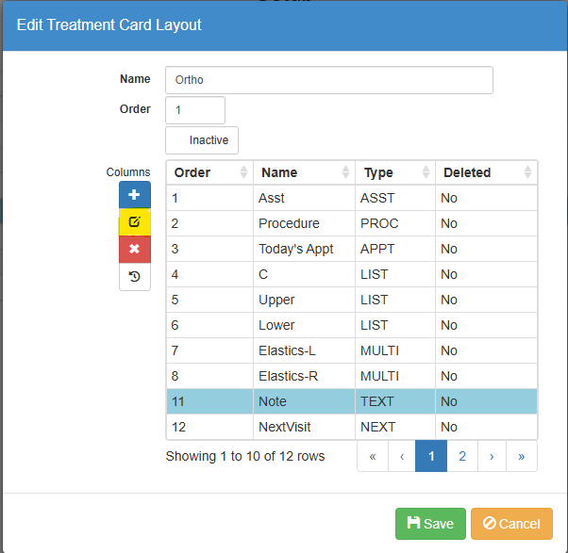Delete selected column with red X icon
The height and width of the screenshot is (553, 568).
[x=134, y=249]
